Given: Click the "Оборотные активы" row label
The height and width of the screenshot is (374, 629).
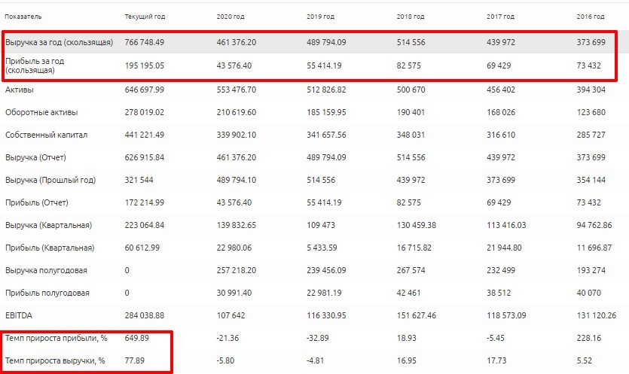Looking at the screenshot, I should [41, 113].
